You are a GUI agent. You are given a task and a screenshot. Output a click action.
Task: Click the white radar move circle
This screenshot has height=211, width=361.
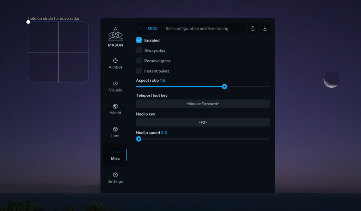pos(28,22)
